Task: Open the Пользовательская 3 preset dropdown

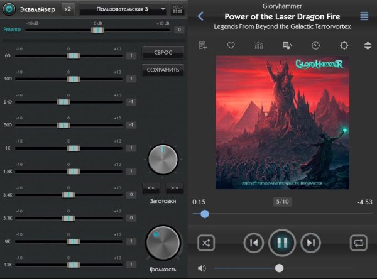Action: pos(123,9)
